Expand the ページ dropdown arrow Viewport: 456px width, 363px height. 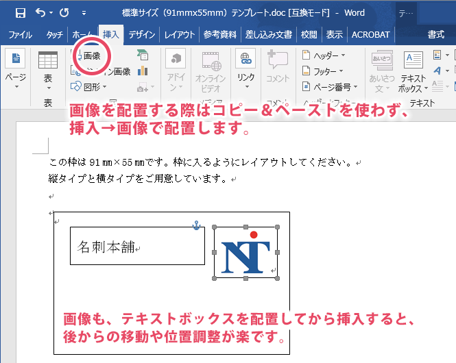click(16, 87)
